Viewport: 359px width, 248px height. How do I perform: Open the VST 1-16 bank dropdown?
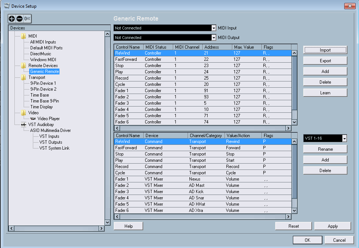click(x=344, y=138)
